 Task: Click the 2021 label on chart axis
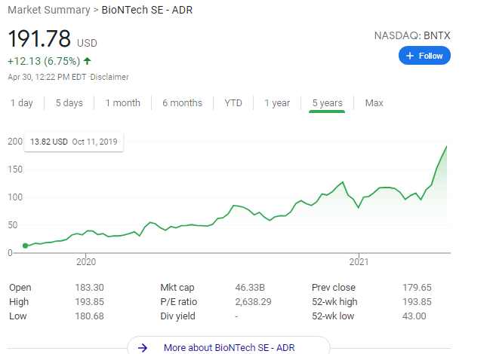pos(359,262)
